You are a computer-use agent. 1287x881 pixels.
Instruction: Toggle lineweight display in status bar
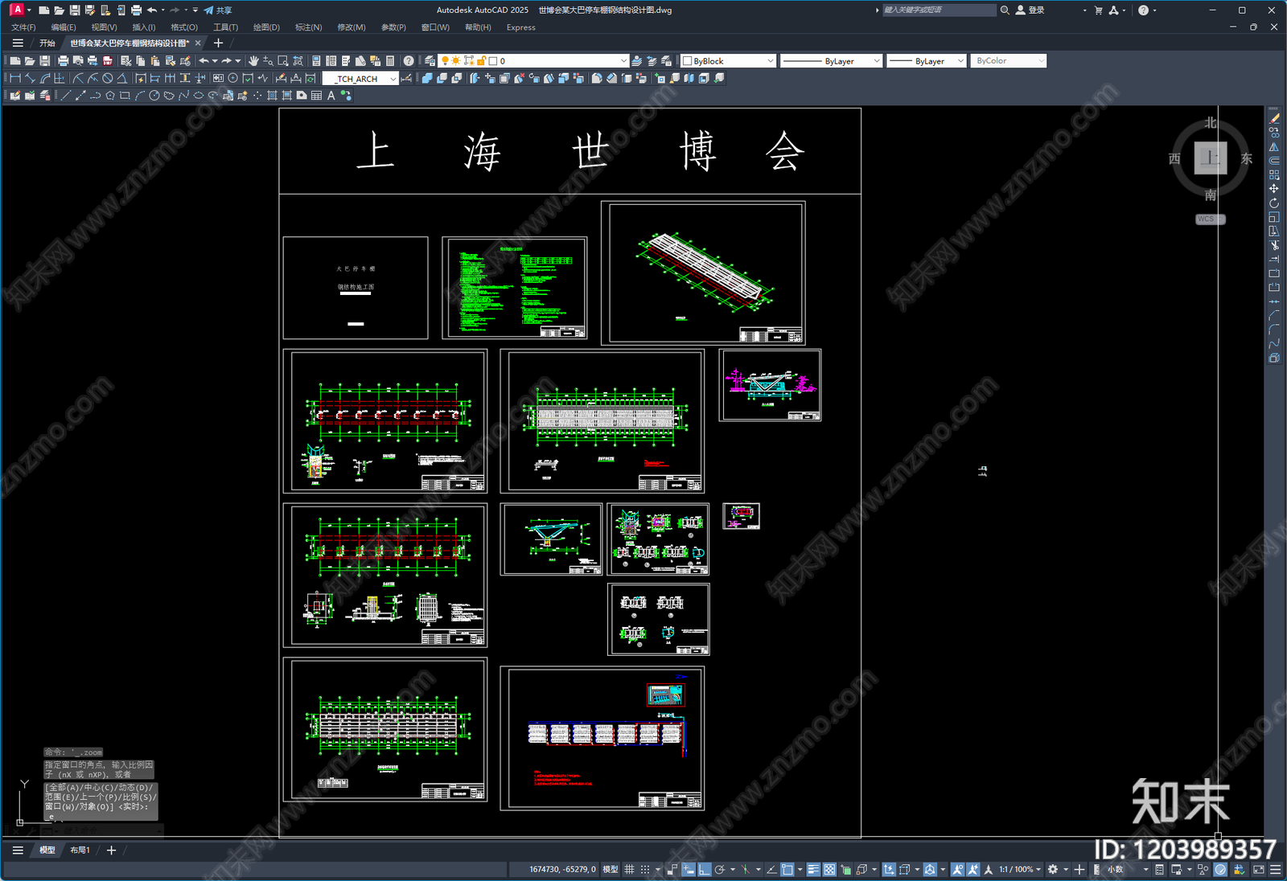coord(814,870)
